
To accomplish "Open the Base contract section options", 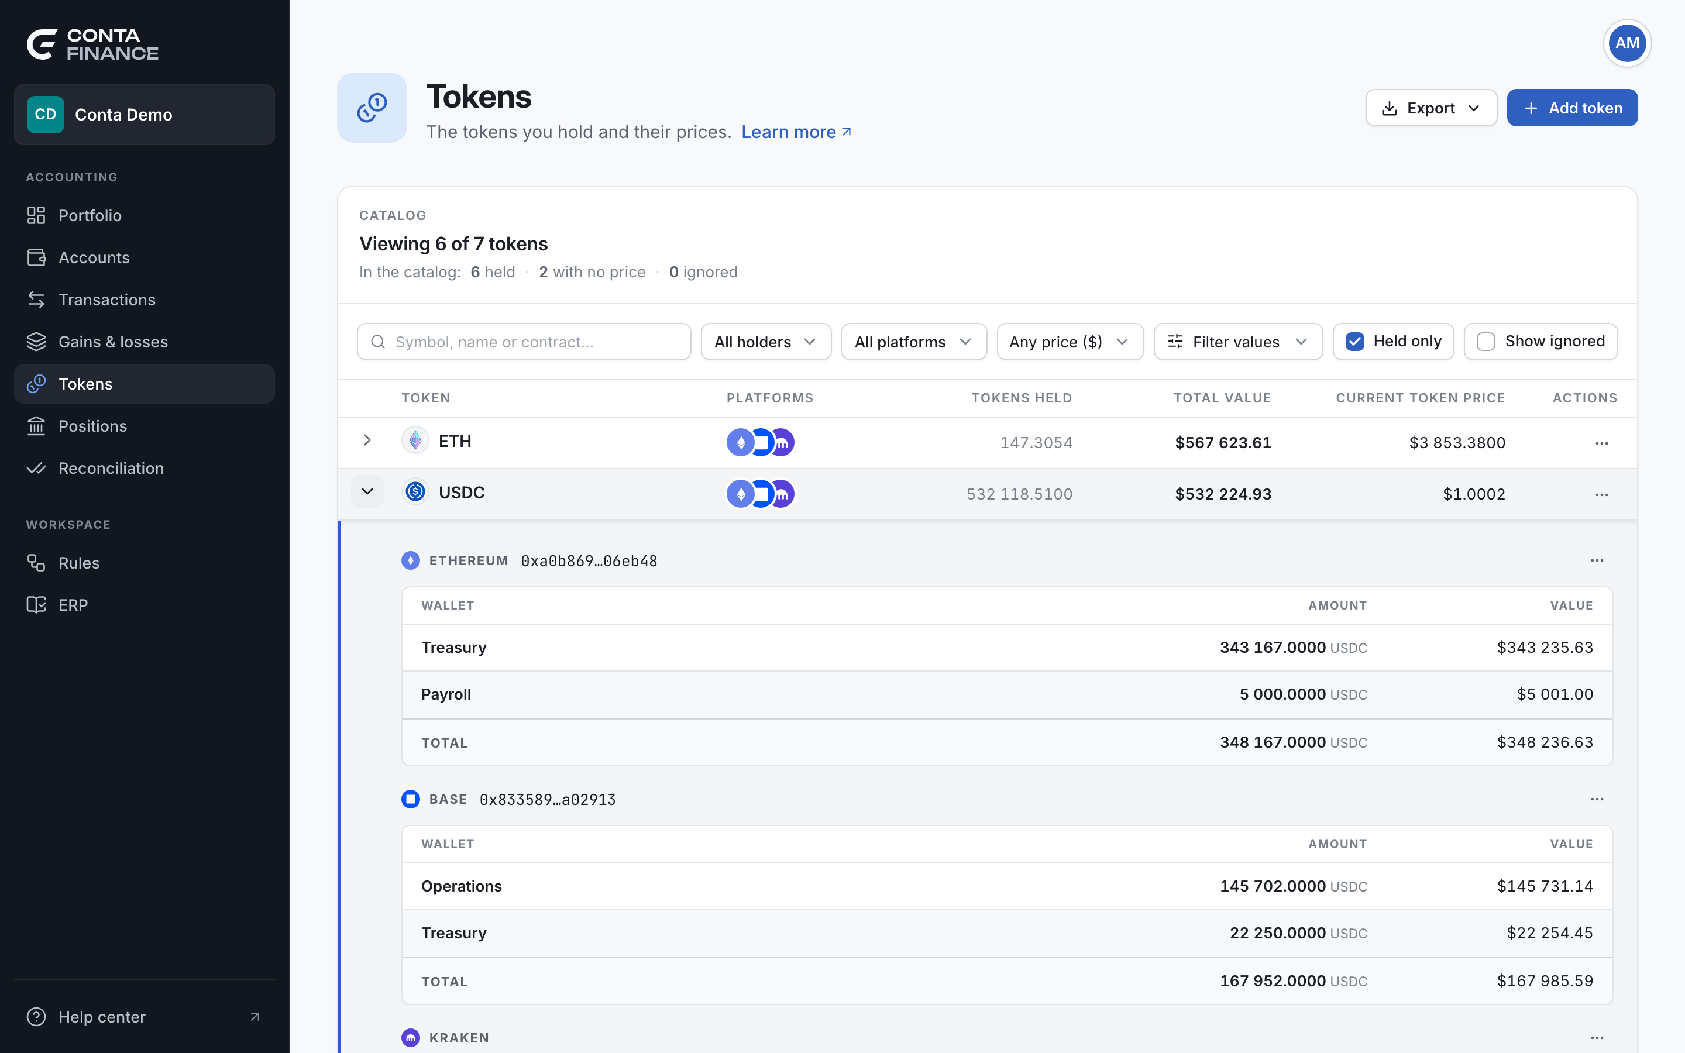I will point(1597,800).
